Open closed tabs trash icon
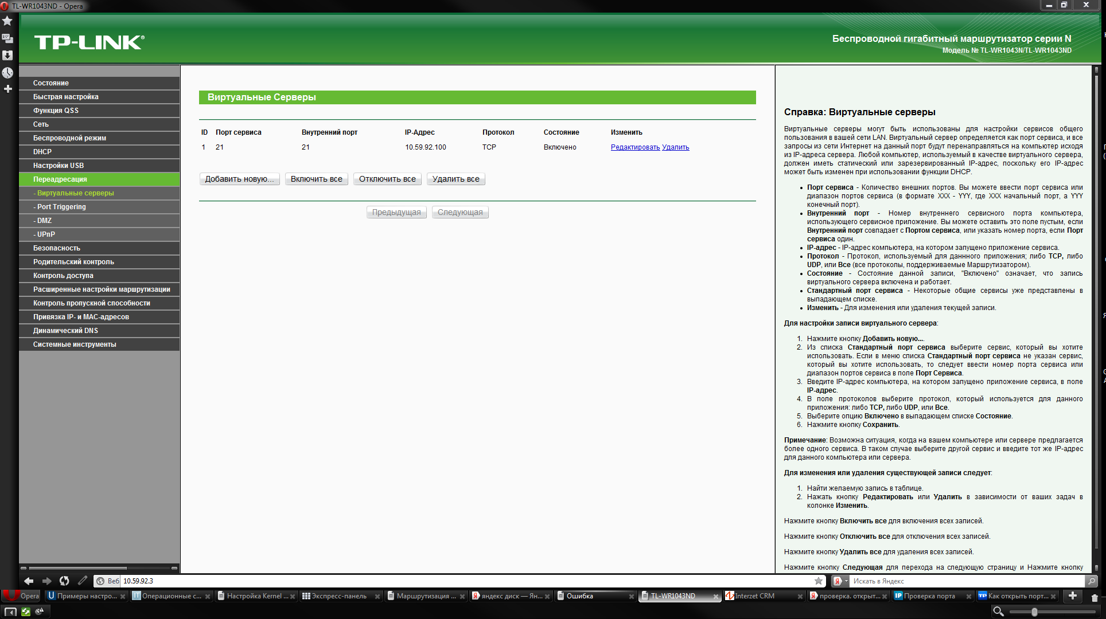 [1095, 597]
